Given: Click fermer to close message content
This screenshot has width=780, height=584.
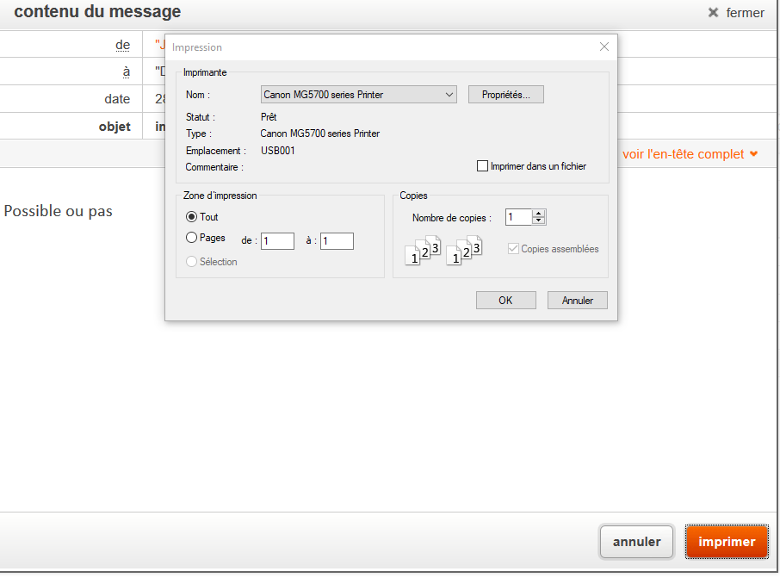Looking at the screenshot, I should point(746,13).
